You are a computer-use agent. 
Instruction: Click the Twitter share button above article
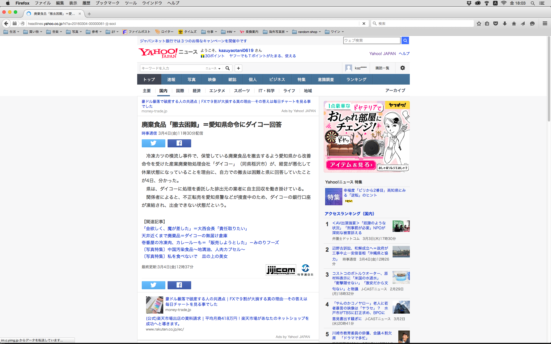pyautogui.click(x=153, y=143)
